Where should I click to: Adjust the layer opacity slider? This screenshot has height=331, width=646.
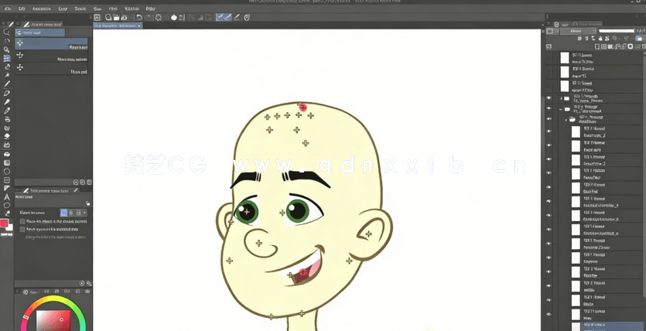tap(617, 31)
